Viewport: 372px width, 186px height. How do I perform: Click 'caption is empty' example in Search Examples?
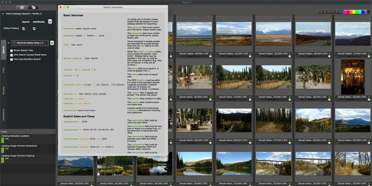click(x=74, y=99)
